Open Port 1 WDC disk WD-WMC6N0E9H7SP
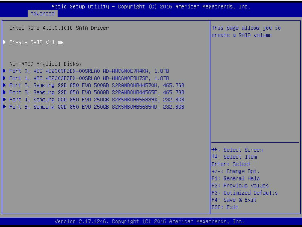The height and width of the screenshot is (227, 302). (89, 78)
